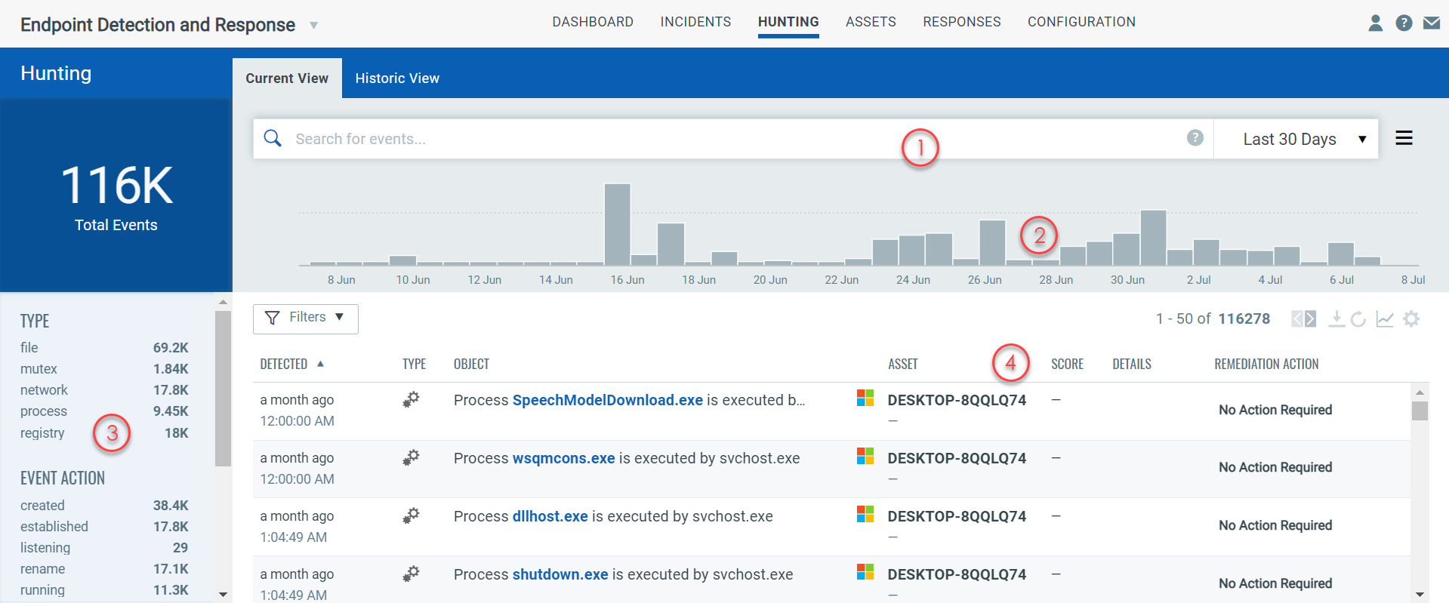
Task: Open the INCIDENTS menu
Action: pyautogui.click(x=695, y=22)
